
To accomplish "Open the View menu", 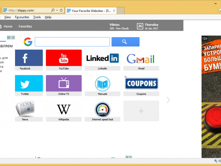I will (8, 17).
